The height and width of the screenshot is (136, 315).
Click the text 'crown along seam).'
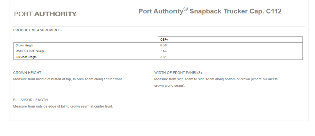[170, 85]
